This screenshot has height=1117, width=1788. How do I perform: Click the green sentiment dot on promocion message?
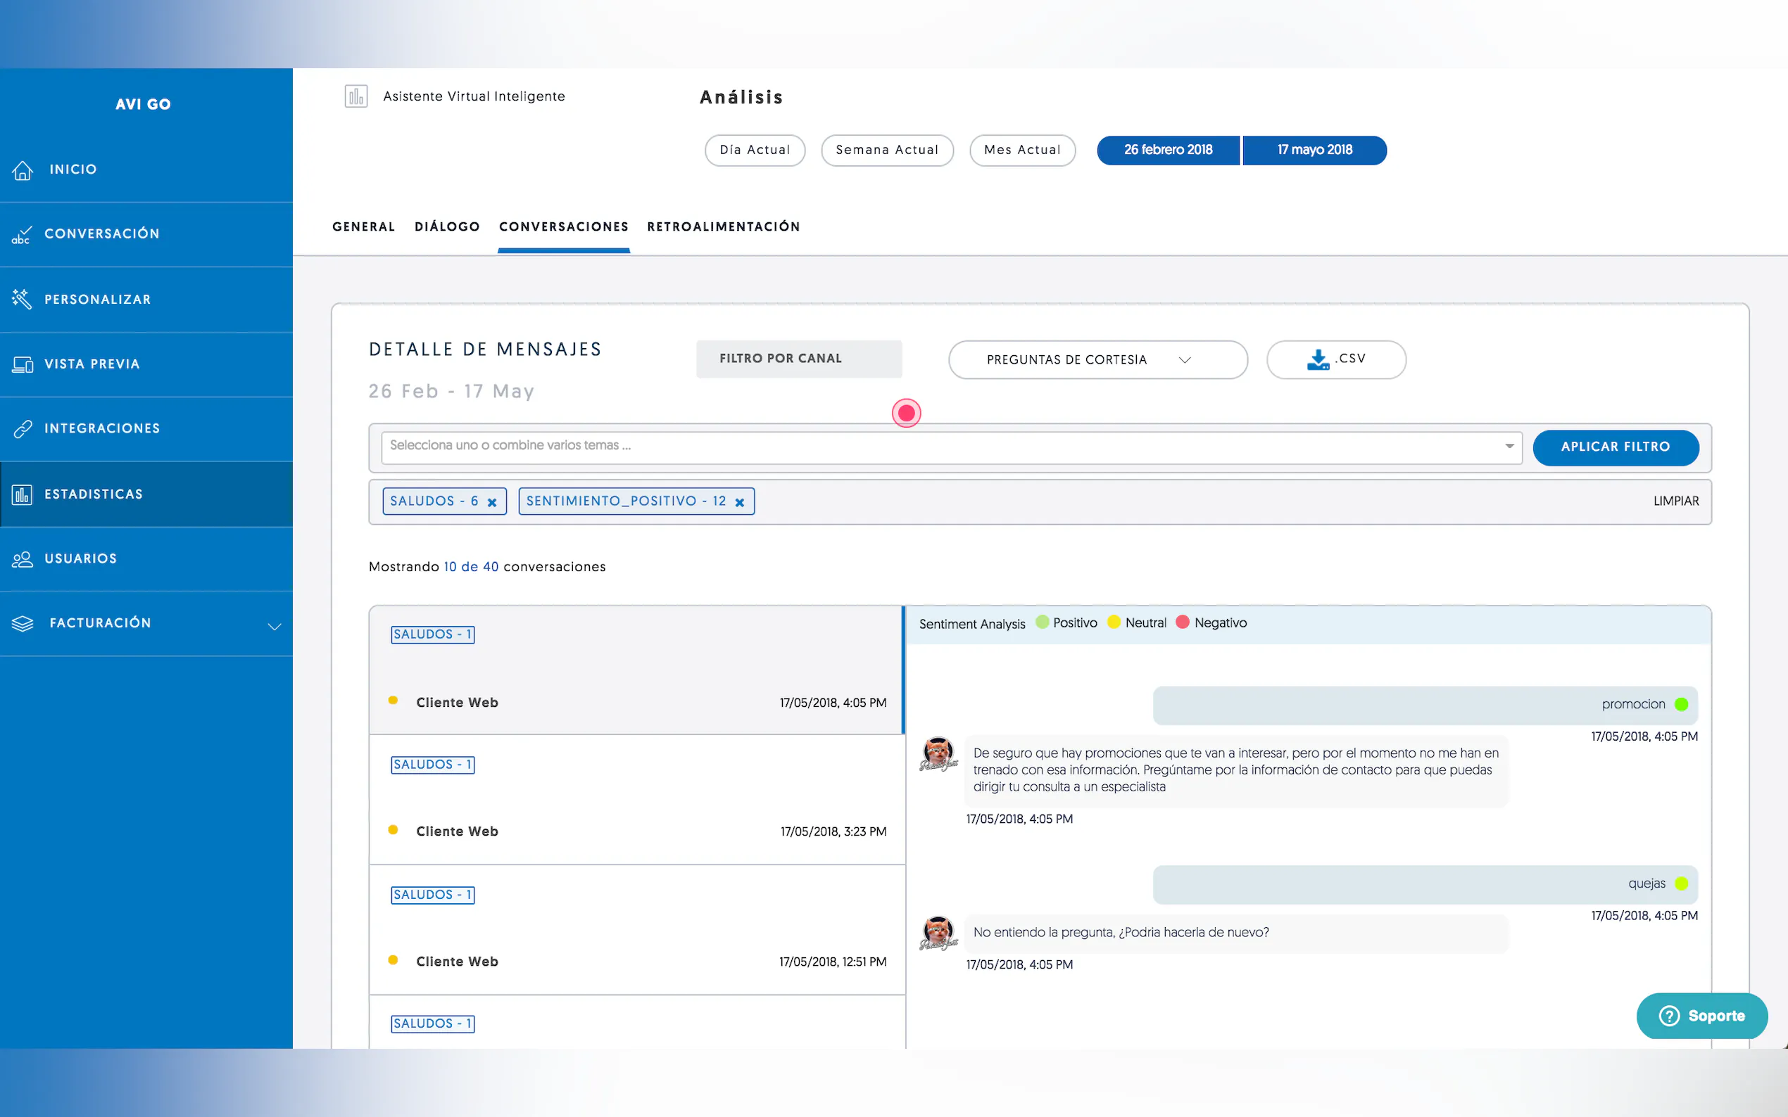click(x=1681, y=704)
